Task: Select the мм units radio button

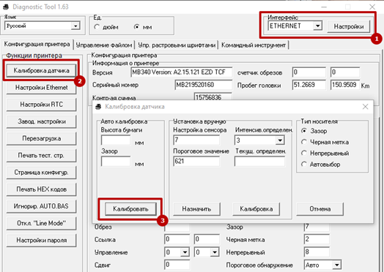Action: [136, 27]
